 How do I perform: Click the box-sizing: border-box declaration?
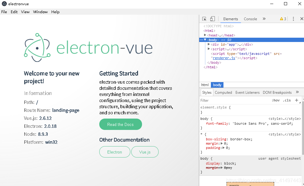pyautogui.click(x=229, y=139)
